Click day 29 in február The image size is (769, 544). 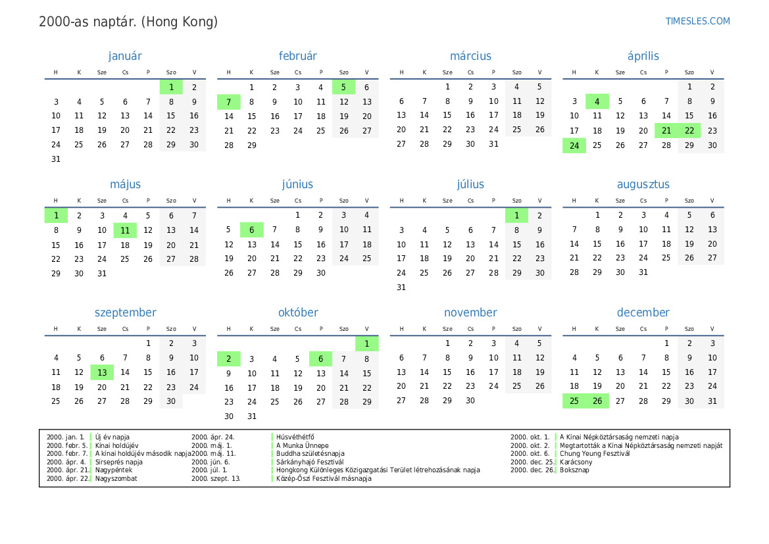[251, 145]
